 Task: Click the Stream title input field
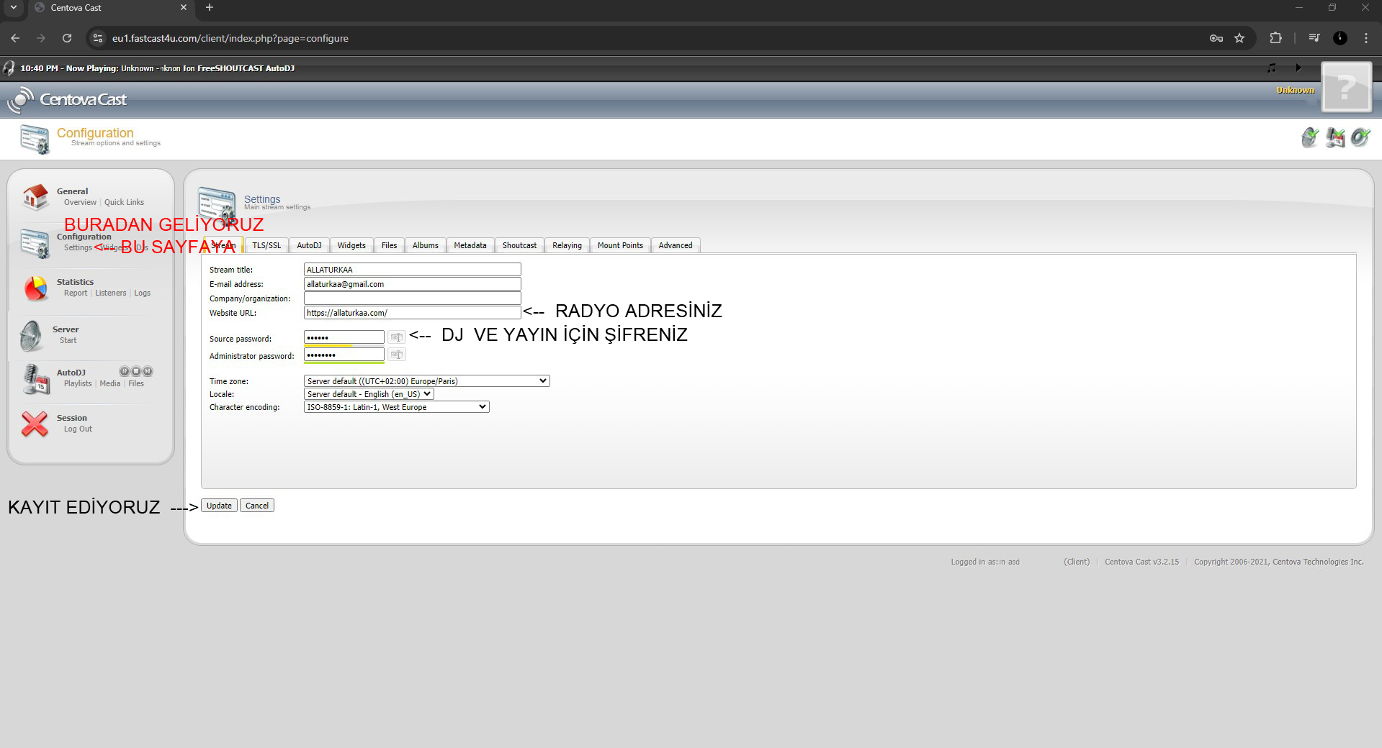coord(412,270)
